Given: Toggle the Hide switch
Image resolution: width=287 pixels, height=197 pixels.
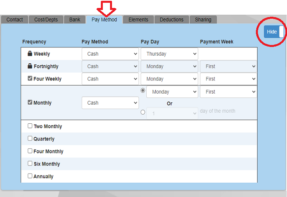Looking at the screenshot, I should (x=274, y=32).
